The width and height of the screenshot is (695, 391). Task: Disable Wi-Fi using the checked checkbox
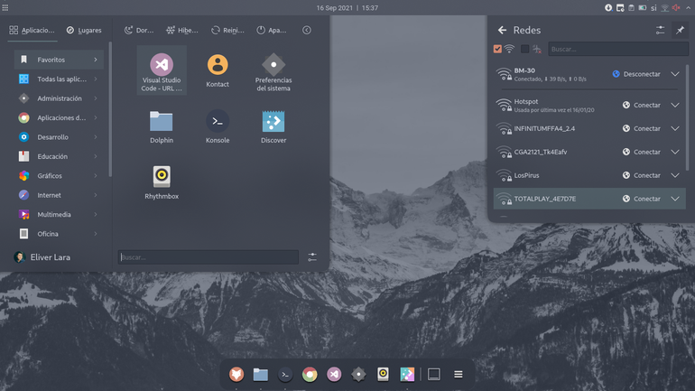[x=497, y=49]
